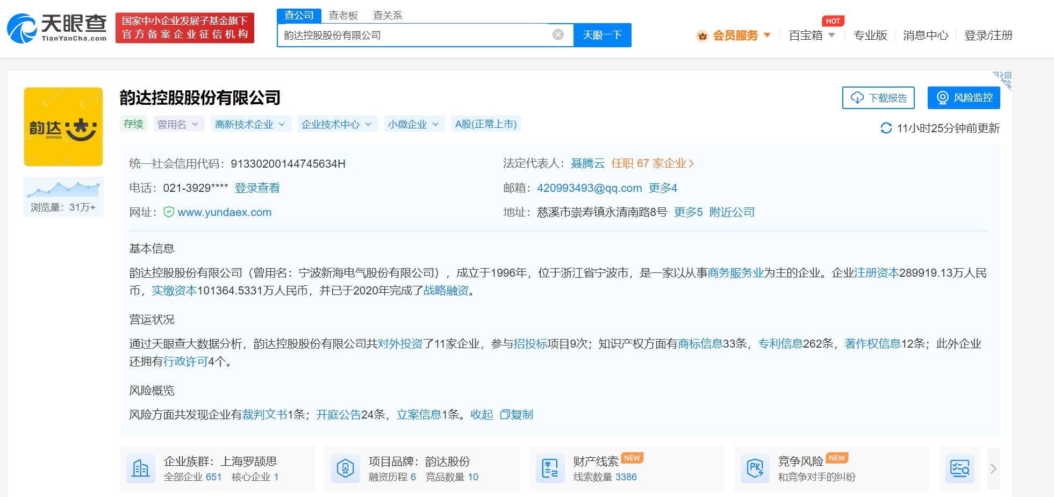1054x497 pixels.
Task: Open the 著作权信息 link
Action: click(872, 344)
